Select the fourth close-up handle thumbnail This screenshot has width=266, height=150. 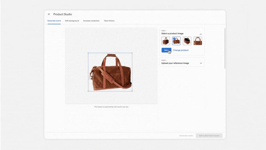pyautogui.click(x=198, y=41)
